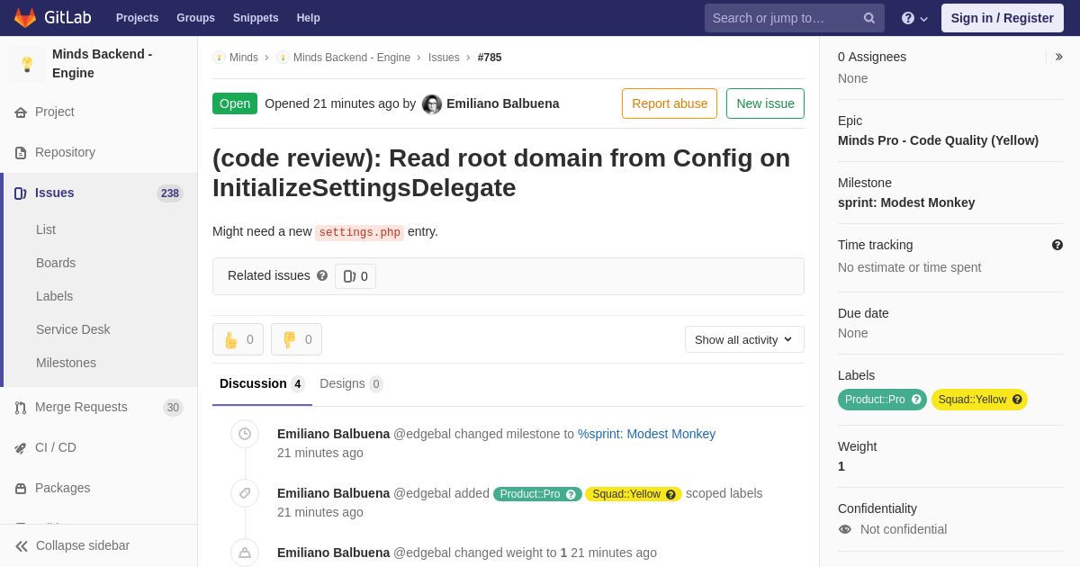
Task: Open the Repository sidebar section
Action: click(65, 152)
